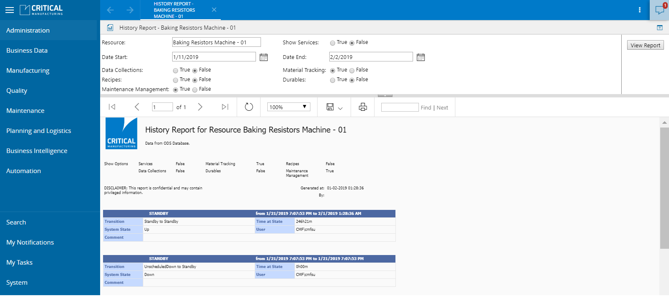Collapse the report parameters panel

tap(385, 96)
